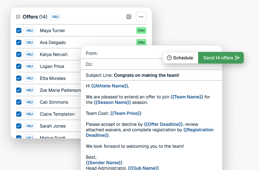
Task: Click the {{Team Name}} placeholder
Action: click(x=187, y=97)
